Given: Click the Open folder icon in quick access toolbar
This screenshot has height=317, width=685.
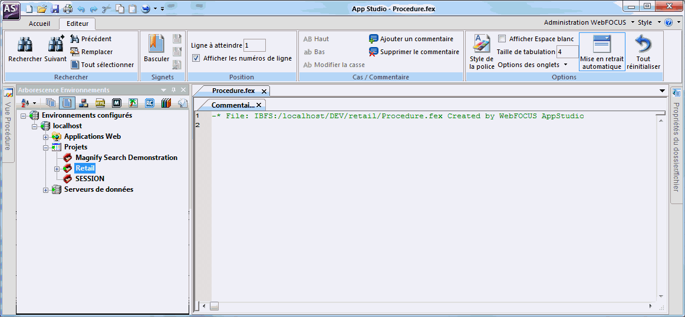Looking at the screenshot, I should [42, 8].
